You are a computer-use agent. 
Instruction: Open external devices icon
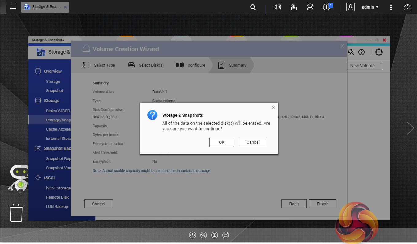pos(310,7)
